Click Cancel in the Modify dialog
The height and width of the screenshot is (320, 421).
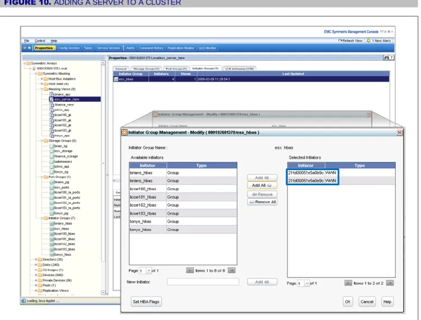point(367,301)
